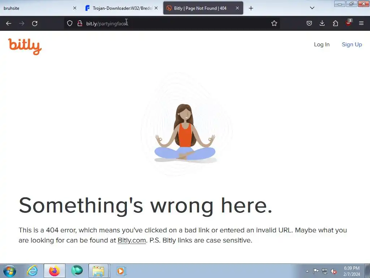Image resolution: width=370 pixels, height=278 pixels.
Task: Go back to the previous page
Action: (9, 24)
